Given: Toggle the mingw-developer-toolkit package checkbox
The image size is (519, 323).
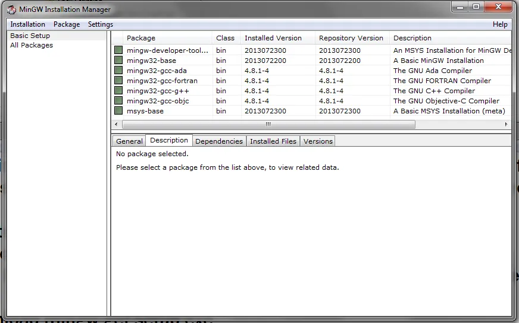Looking at the screenshot, I should pyautogui.click(x=118, y=50).
